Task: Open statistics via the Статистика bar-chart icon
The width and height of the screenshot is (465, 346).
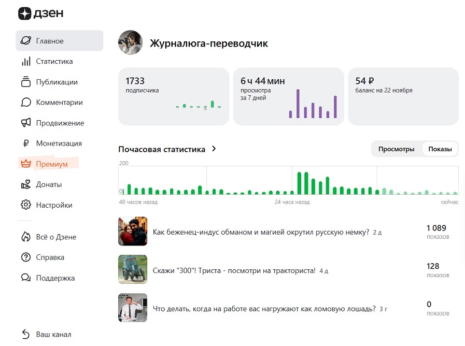Action: click(x=25, y=61)
